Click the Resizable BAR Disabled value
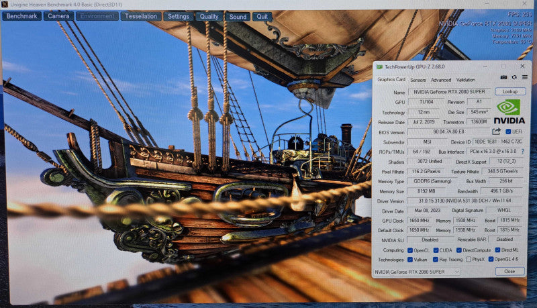The image size is (537, 308). tap(505, 239)
